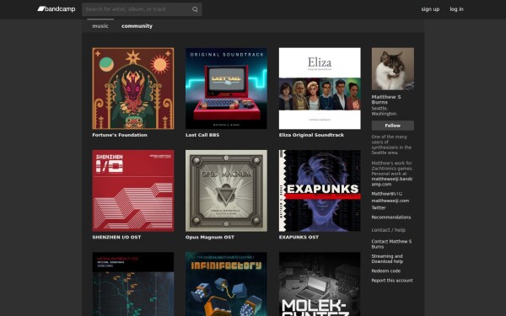Open the Twitter link
This screenshot has height=316, width=506.
coord(379,207)
